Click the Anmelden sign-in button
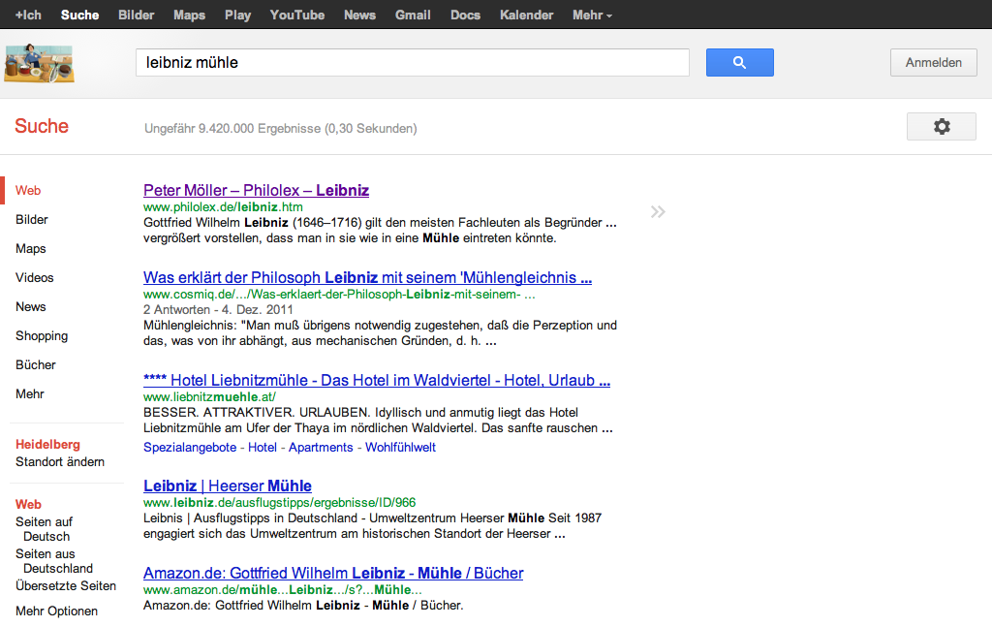The width and height of the screenshot is (992, 627). pos(933,63)
